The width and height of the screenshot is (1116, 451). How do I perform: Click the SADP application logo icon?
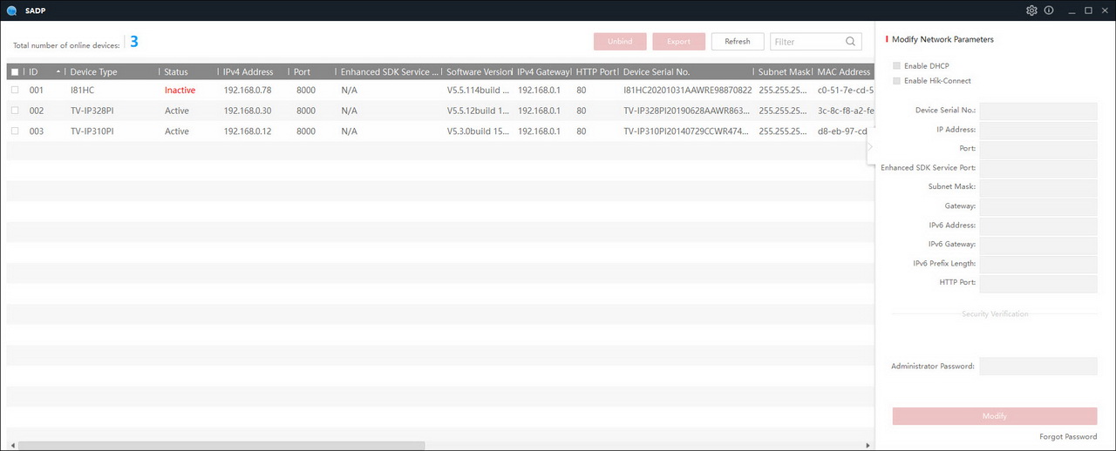coord(12,10)
